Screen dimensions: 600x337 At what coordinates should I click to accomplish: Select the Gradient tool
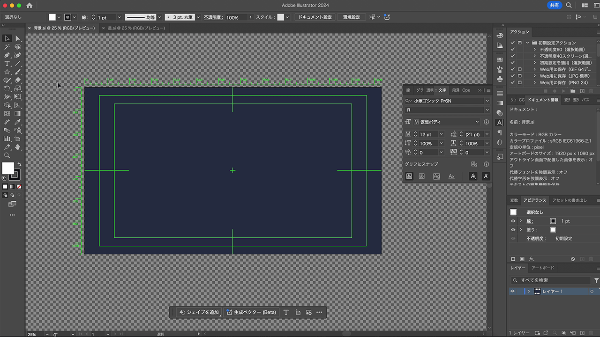[x=18, y=113]
